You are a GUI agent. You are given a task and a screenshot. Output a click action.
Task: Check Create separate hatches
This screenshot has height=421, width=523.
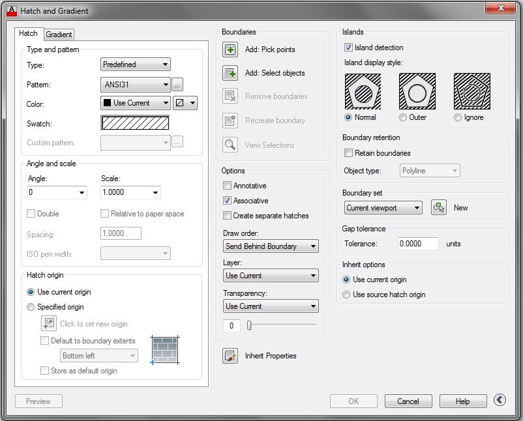click(228, 216)
